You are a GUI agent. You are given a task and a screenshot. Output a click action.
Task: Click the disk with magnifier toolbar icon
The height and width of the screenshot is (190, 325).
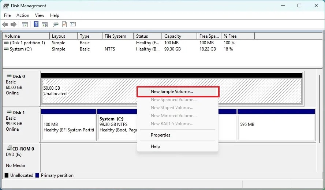point(56,25)
